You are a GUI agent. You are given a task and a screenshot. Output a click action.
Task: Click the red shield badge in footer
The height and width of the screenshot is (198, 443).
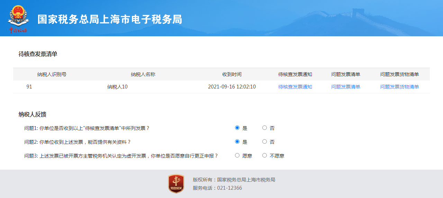click(x=176, y=183)
